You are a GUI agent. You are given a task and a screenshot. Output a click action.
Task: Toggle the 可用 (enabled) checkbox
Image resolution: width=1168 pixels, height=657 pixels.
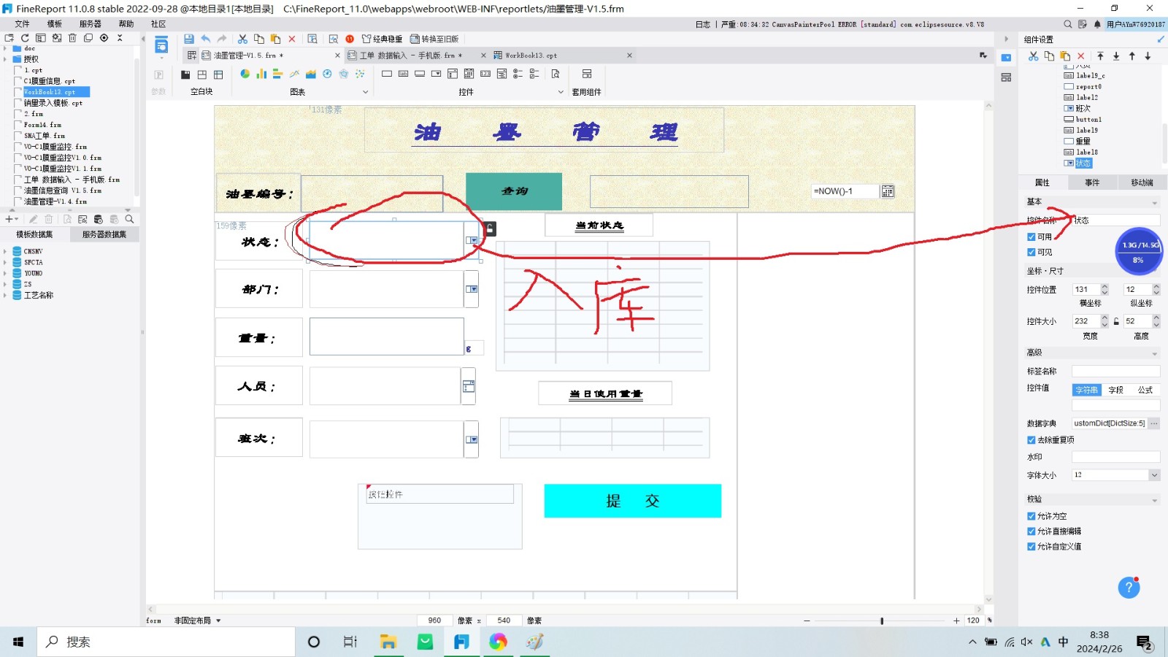[x=1031, y=237]
